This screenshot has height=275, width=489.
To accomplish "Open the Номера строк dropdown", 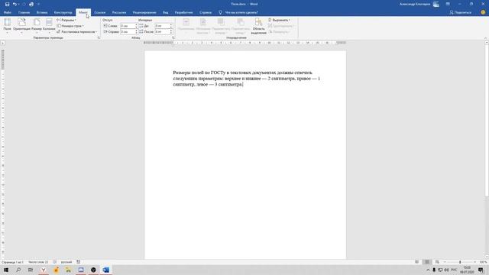I will [70, 26].
